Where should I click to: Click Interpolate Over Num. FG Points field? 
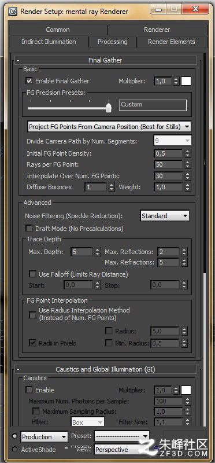(168, 176)
